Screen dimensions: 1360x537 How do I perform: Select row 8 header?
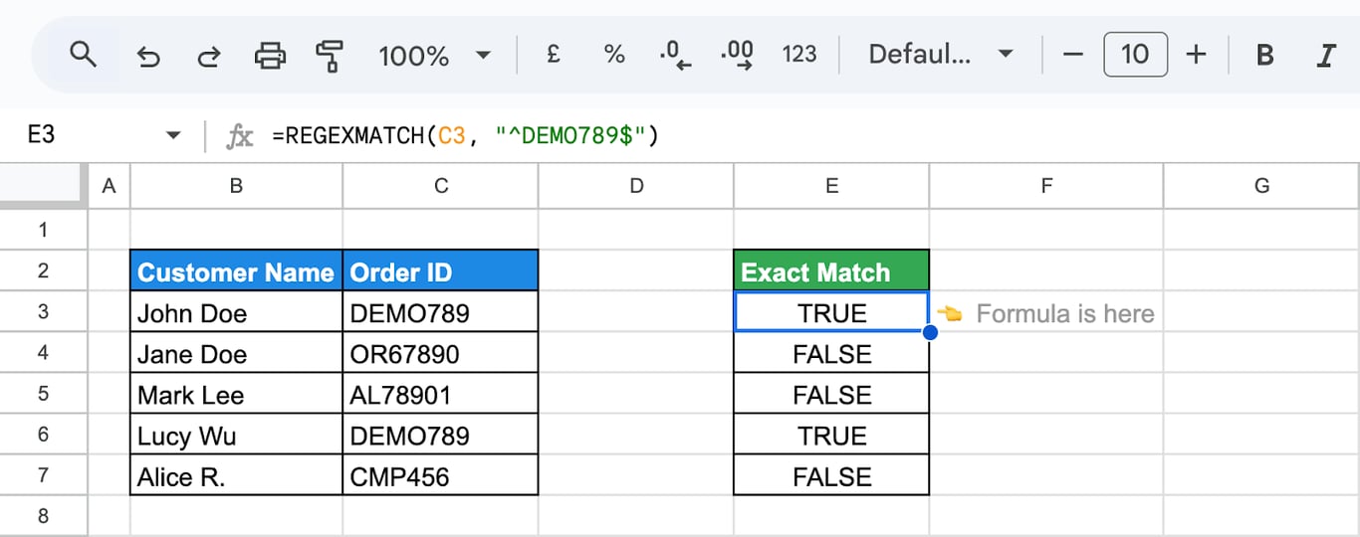(x=44, y=515)
